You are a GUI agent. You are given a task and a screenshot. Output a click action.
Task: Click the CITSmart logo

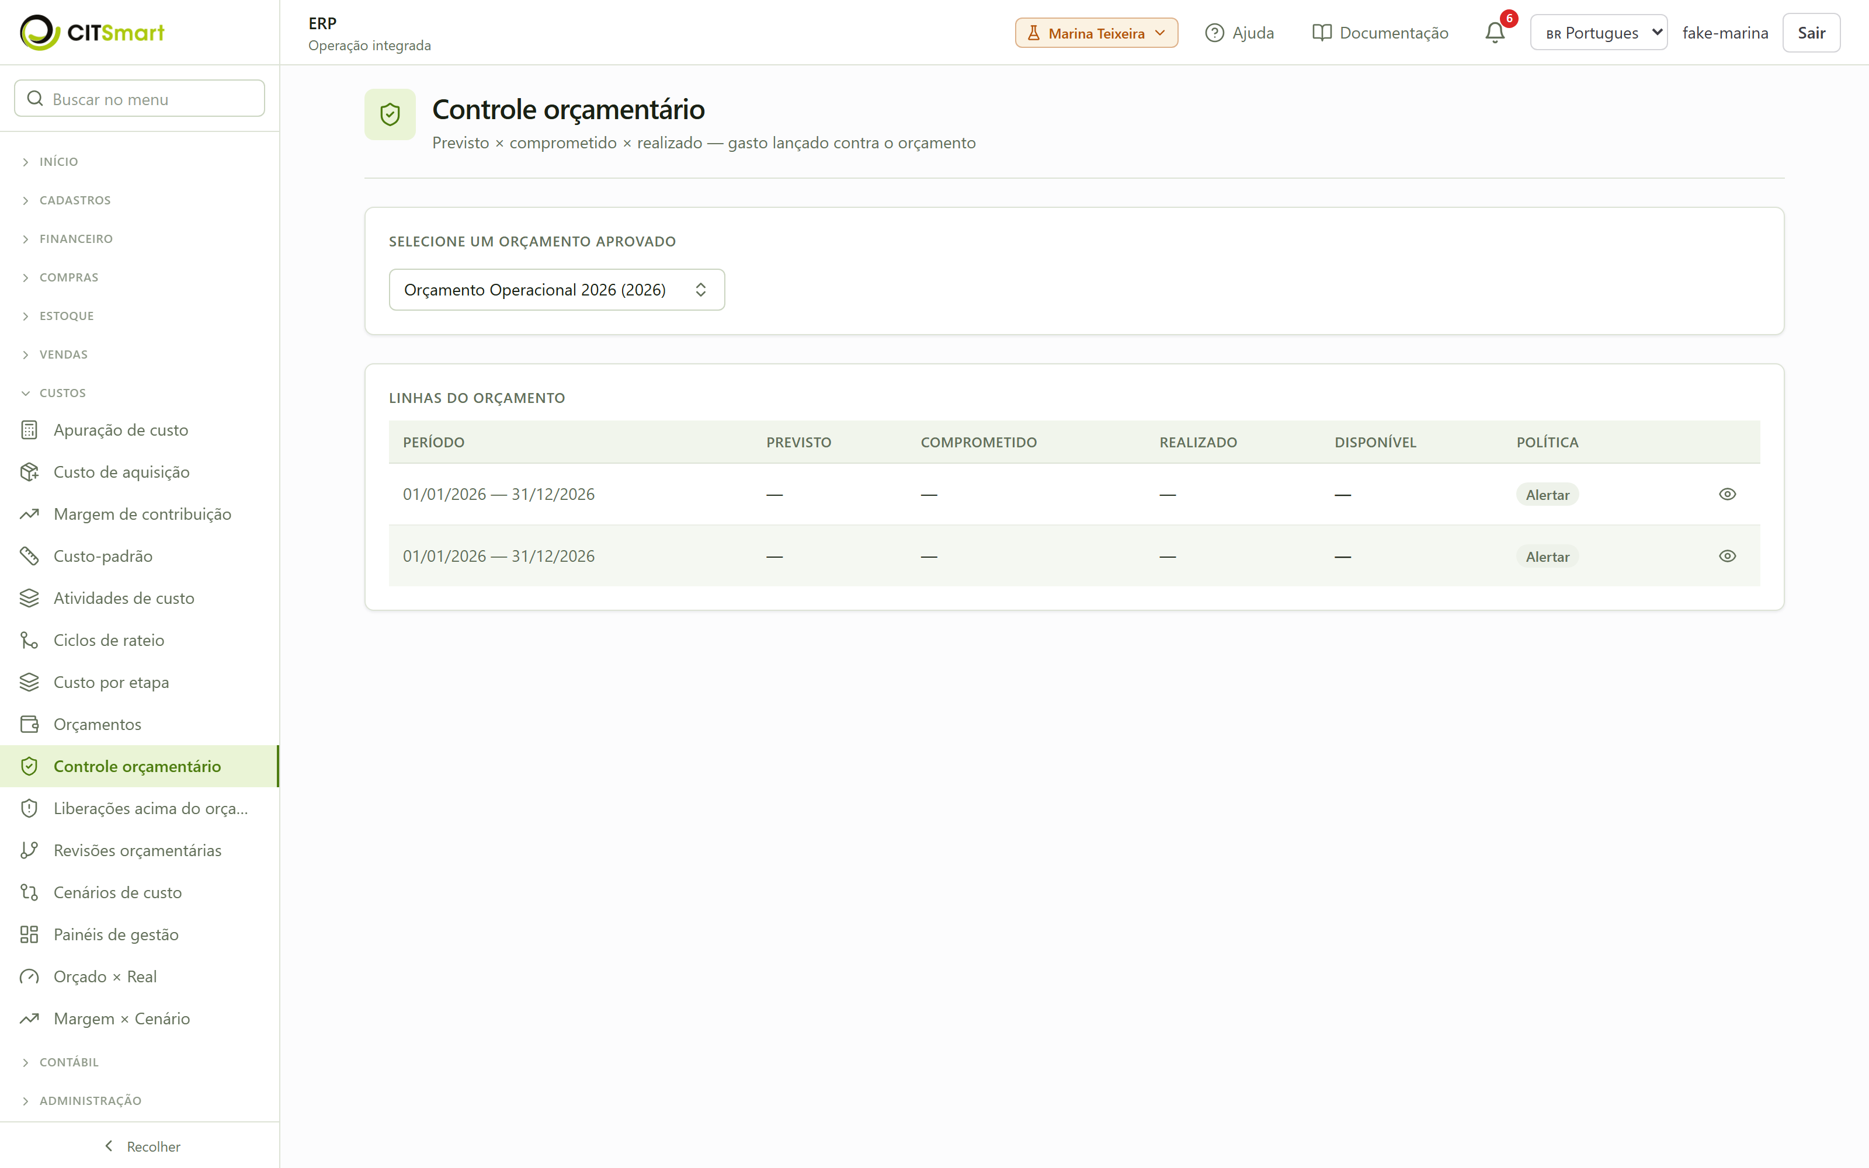click(x=92, y=33)
